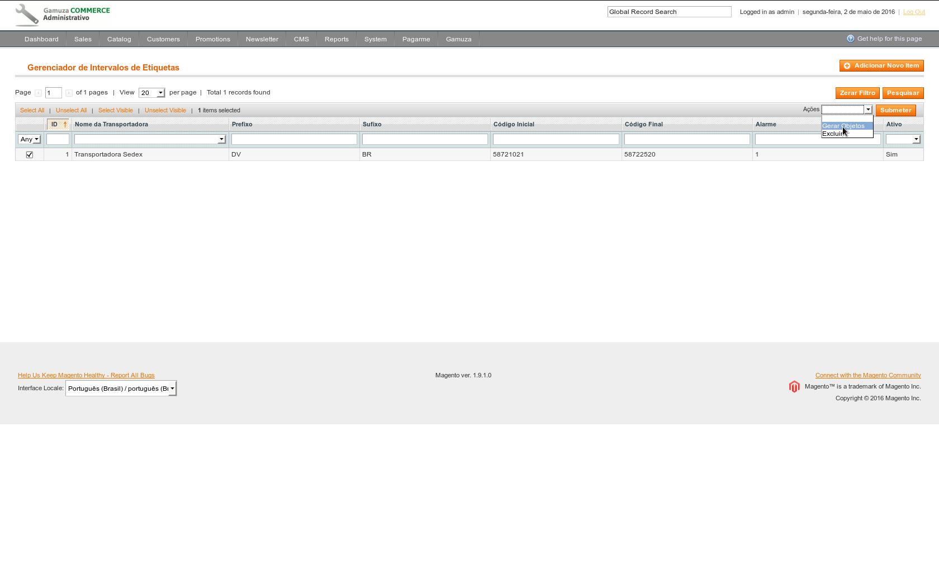Click the ID column sort arrow
The width and height of the screenshot is (939, 587).
click(x=65, y=124)
